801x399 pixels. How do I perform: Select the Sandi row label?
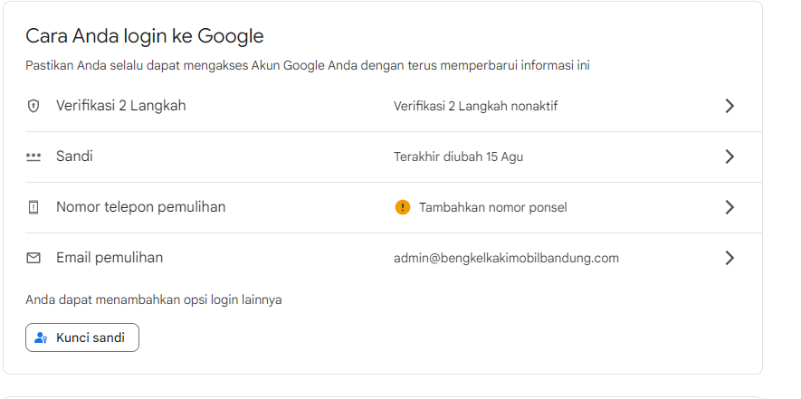(74, 157)
